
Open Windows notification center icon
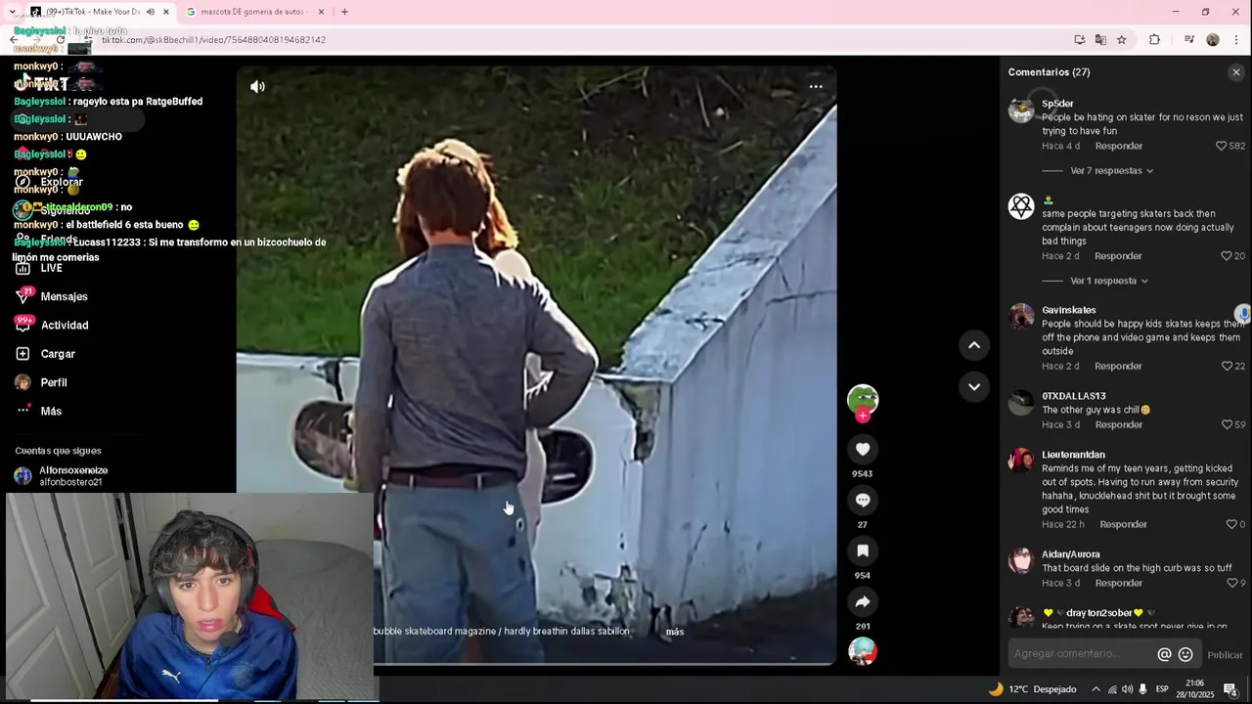1230,689
